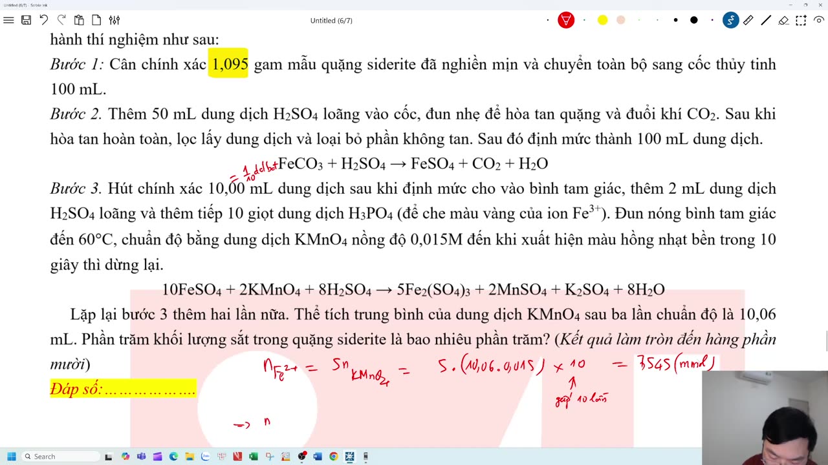Viewport: 828px width, 465px height.
Task: Pick the medium black pen dot
Action: tap(675, 20)
